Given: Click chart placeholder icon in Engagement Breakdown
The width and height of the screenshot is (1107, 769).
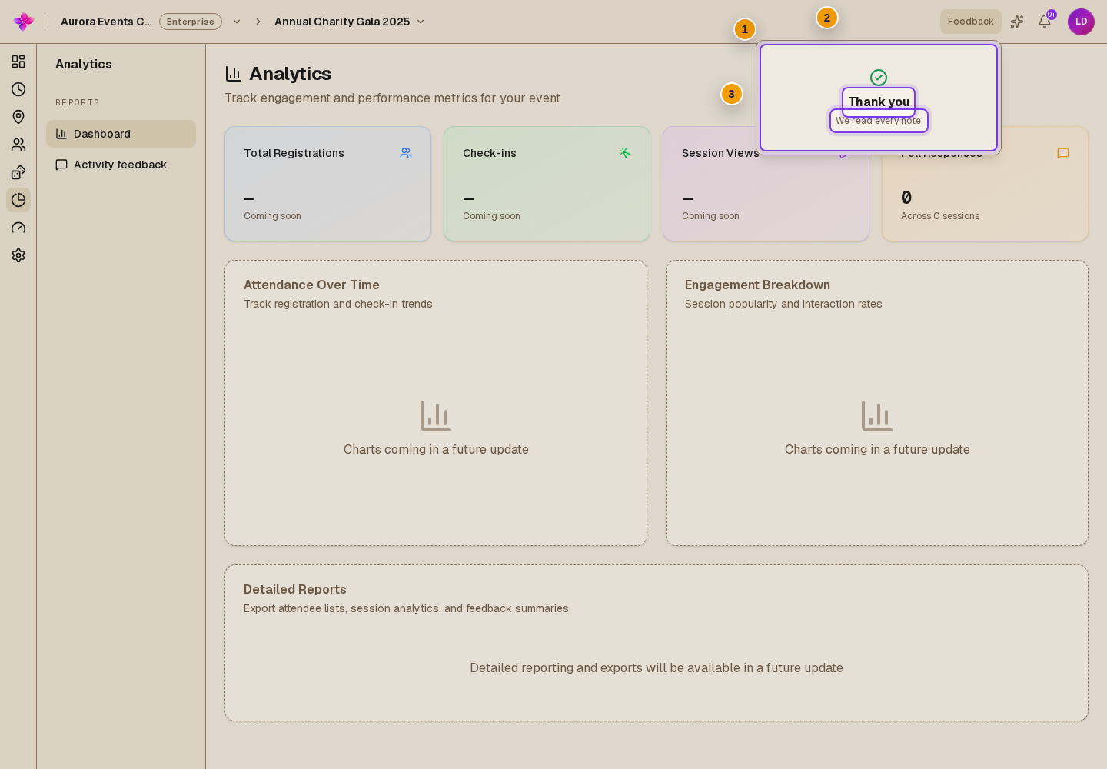Looking at the screenshot, I should (x=877, y=416).
